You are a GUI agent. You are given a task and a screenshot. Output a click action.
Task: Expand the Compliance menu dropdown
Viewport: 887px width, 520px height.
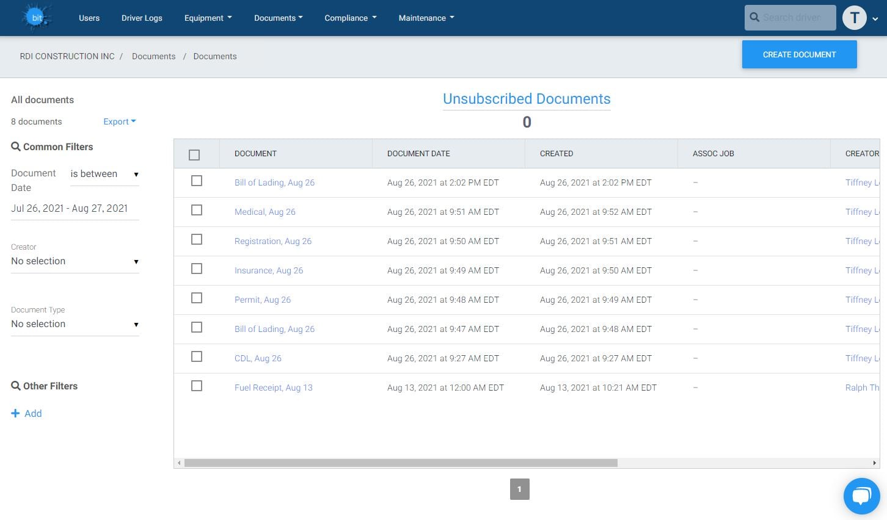click(351, 18)
